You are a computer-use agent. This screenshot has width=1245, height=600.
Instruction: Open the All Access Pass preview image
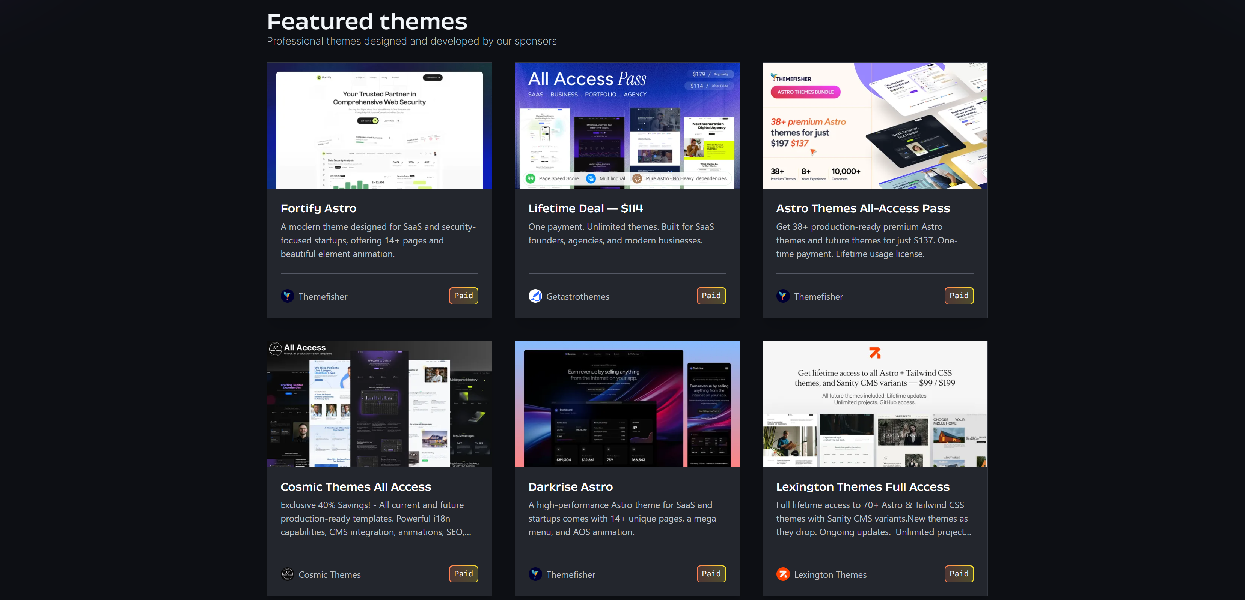coord(627,126)
